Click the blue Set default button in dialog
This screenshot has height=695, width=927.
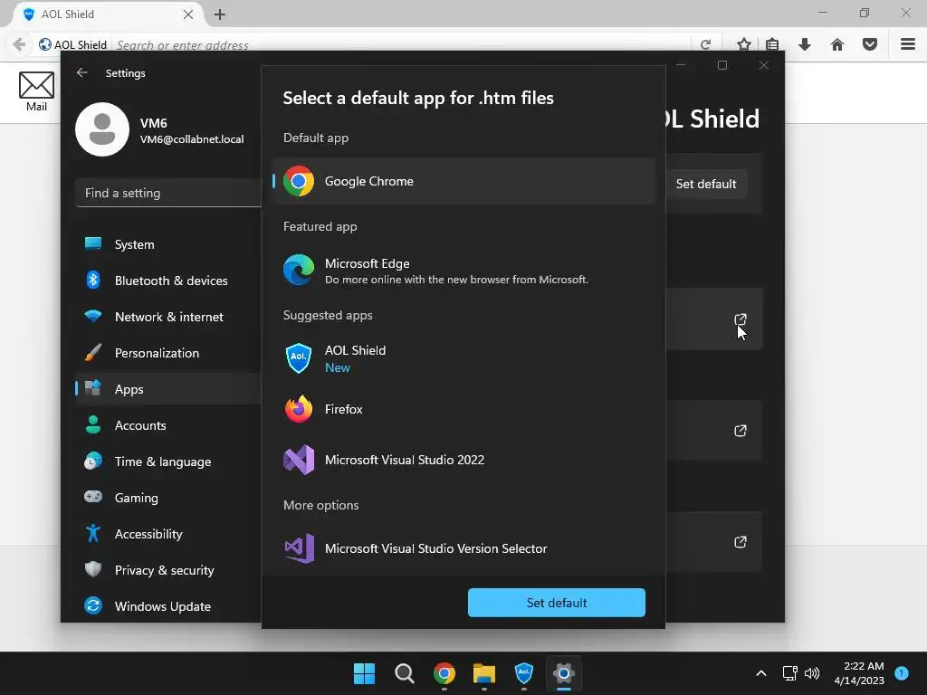[557, 603]
